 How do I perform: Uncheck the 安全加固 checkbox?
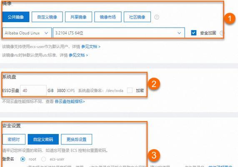193,33
